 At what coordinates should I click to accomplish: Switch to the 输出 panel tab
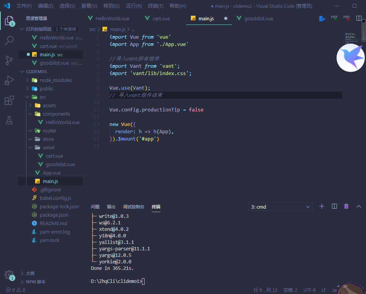111,207
